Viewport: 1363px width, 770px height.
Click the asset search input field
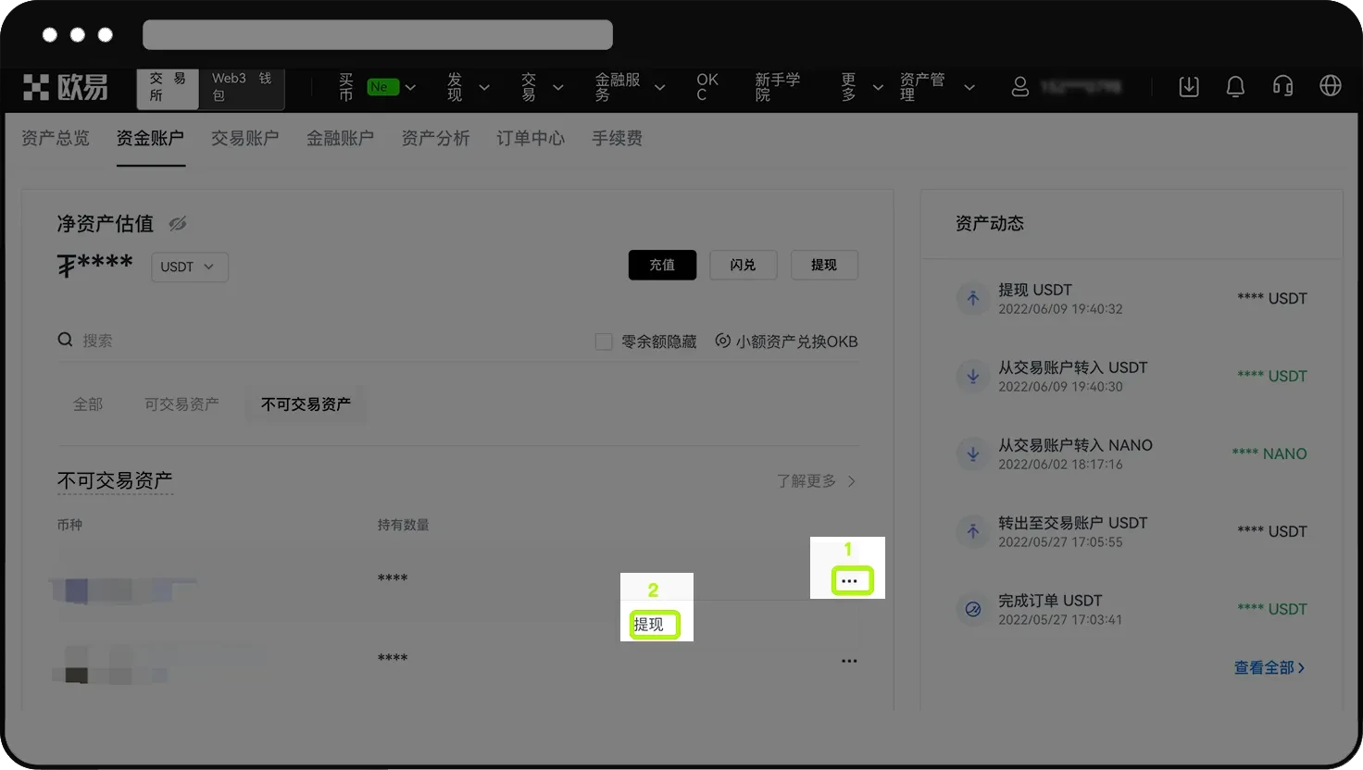[139, 341]
